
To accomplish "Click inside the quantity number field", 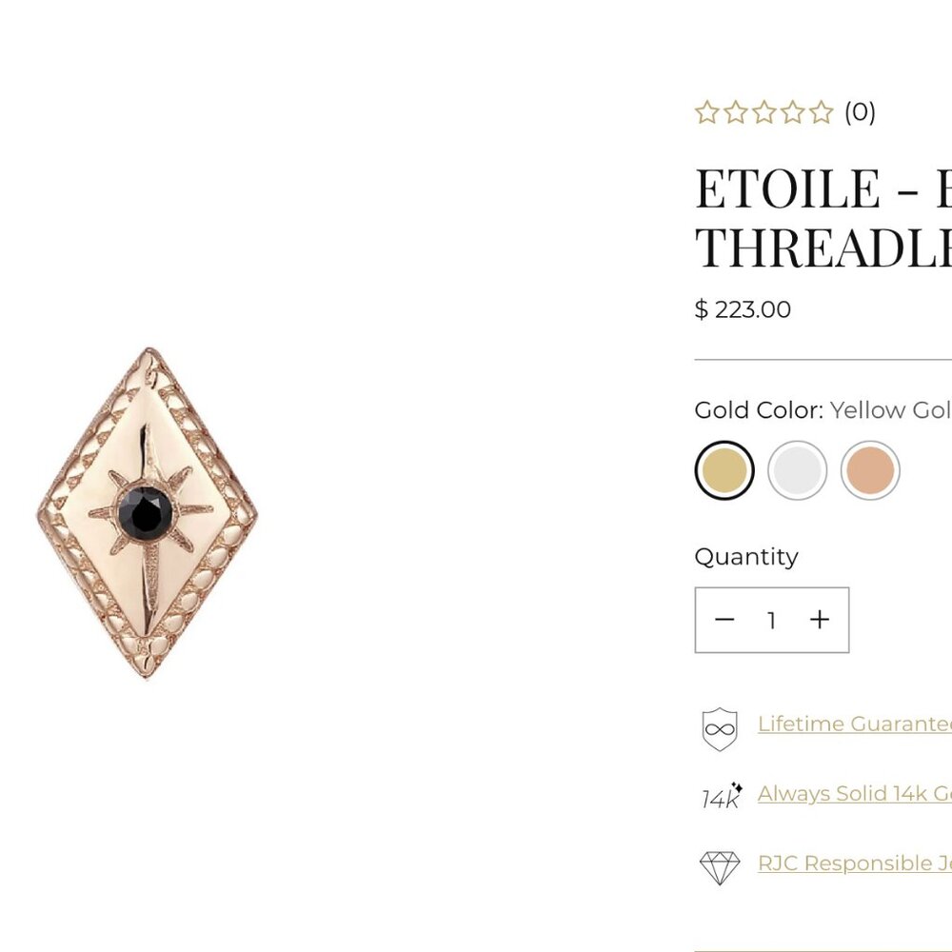I will (x=770, y=619).
